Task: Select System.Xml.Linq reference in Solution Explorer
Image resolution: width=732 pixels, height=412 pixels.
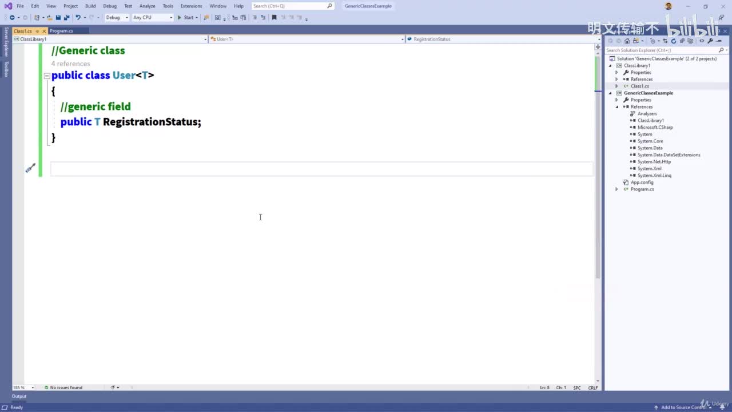Action: 654,176
